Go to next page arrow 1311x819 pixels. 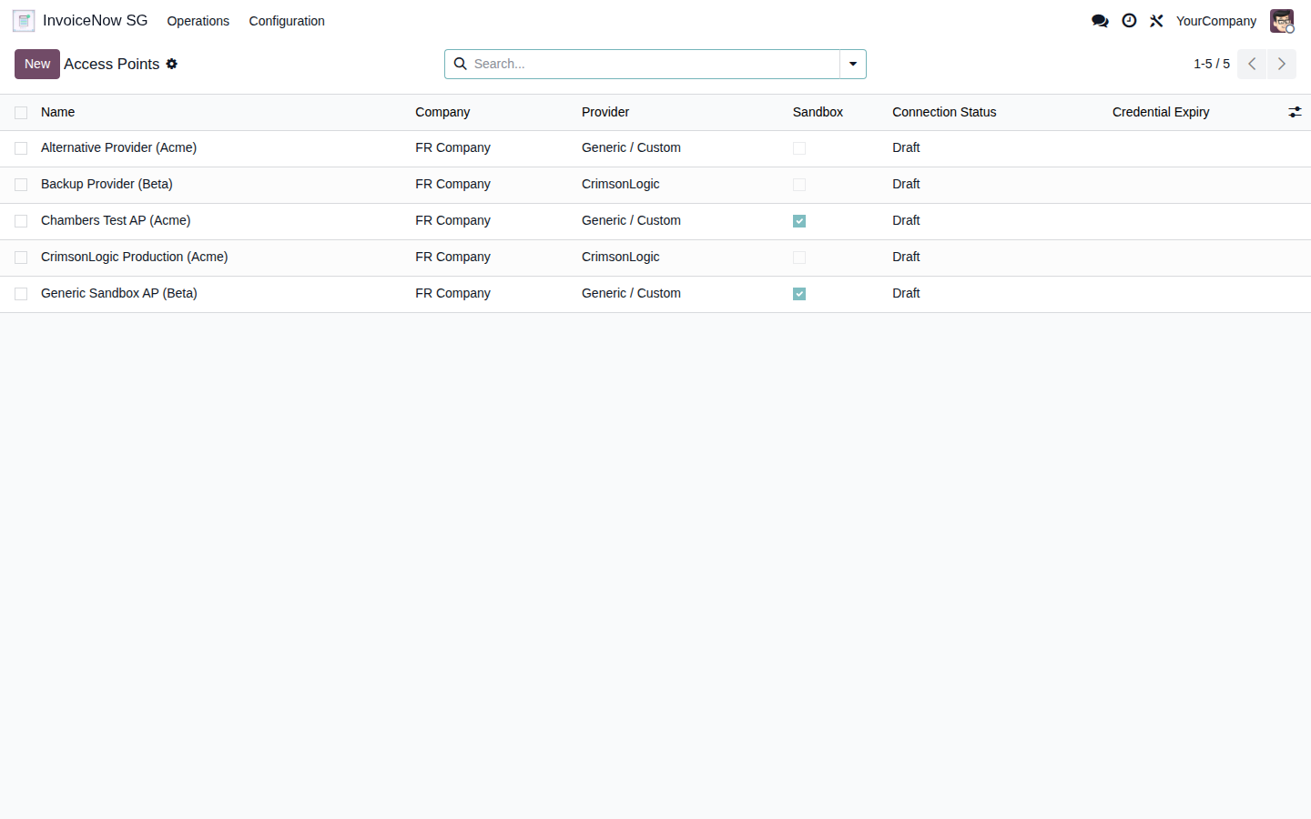1282,64
